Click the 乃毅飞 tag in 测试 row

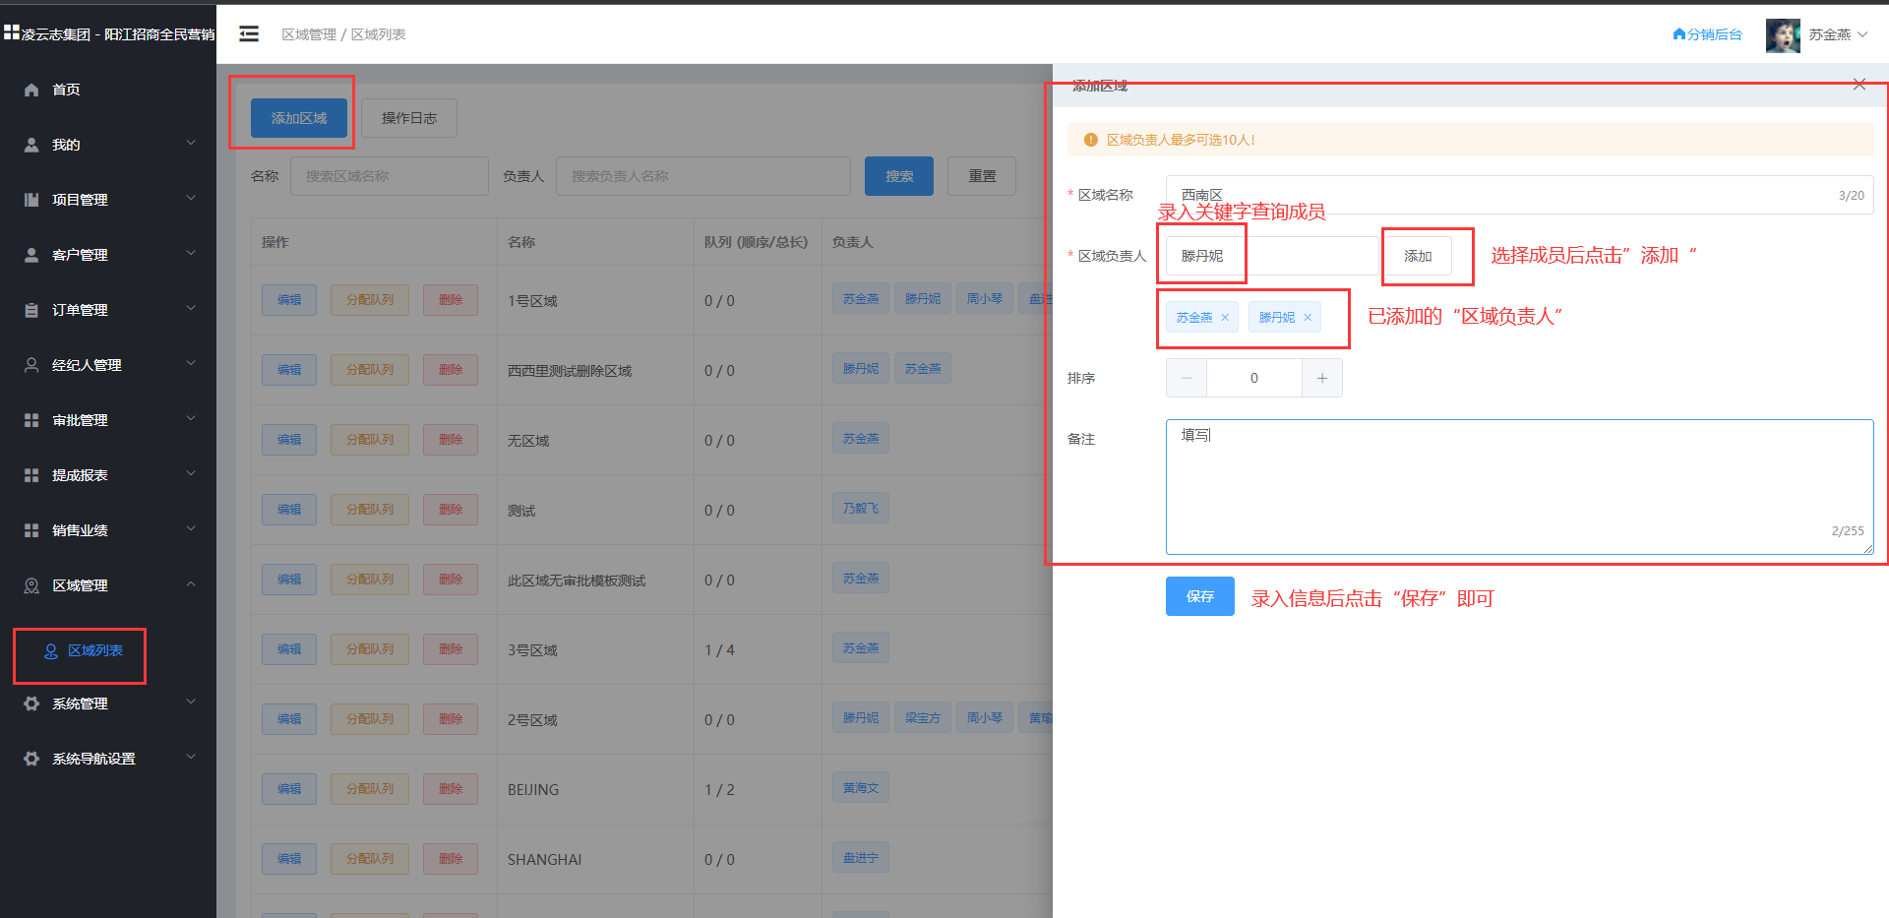861,509
